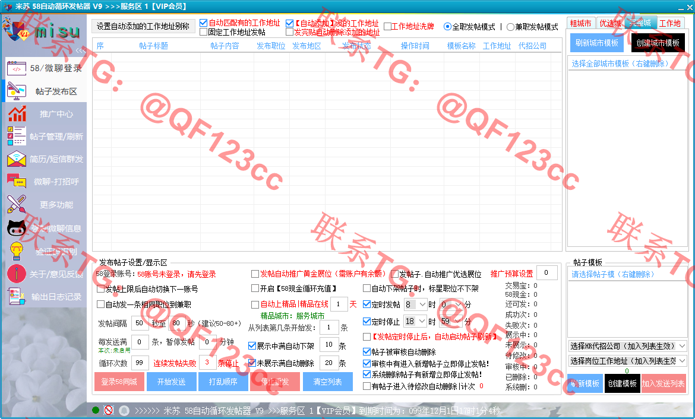Switch to the 优选城 tab

[x=610, y=23]
